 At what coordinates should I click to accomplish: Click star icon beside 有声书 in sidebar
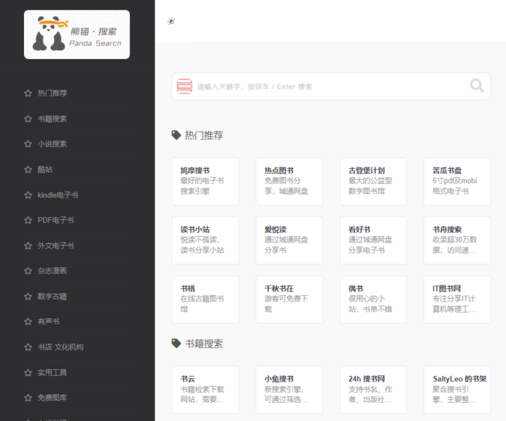coord(28,322)
